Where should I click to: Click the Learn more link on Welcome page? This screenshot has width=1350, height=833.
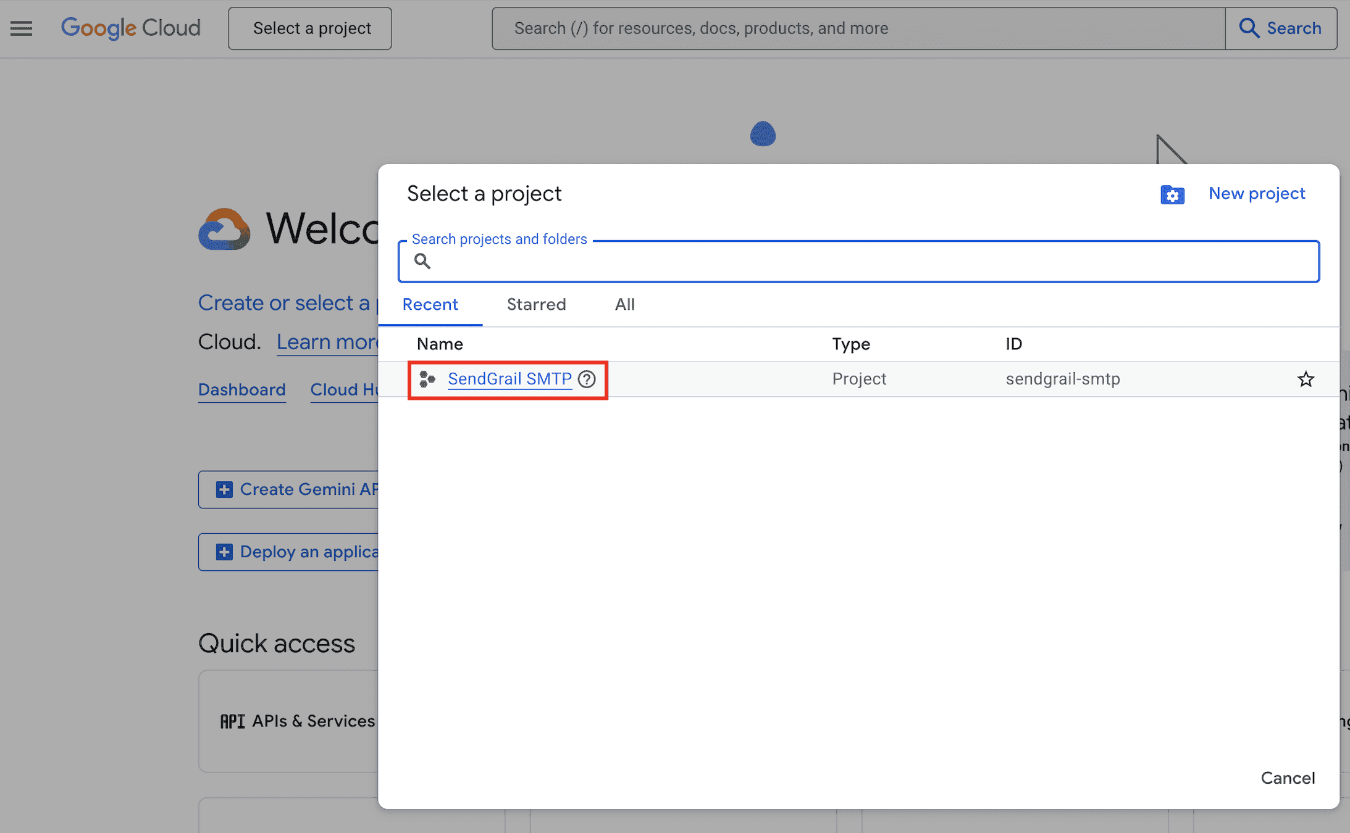(x=327, y=342)
